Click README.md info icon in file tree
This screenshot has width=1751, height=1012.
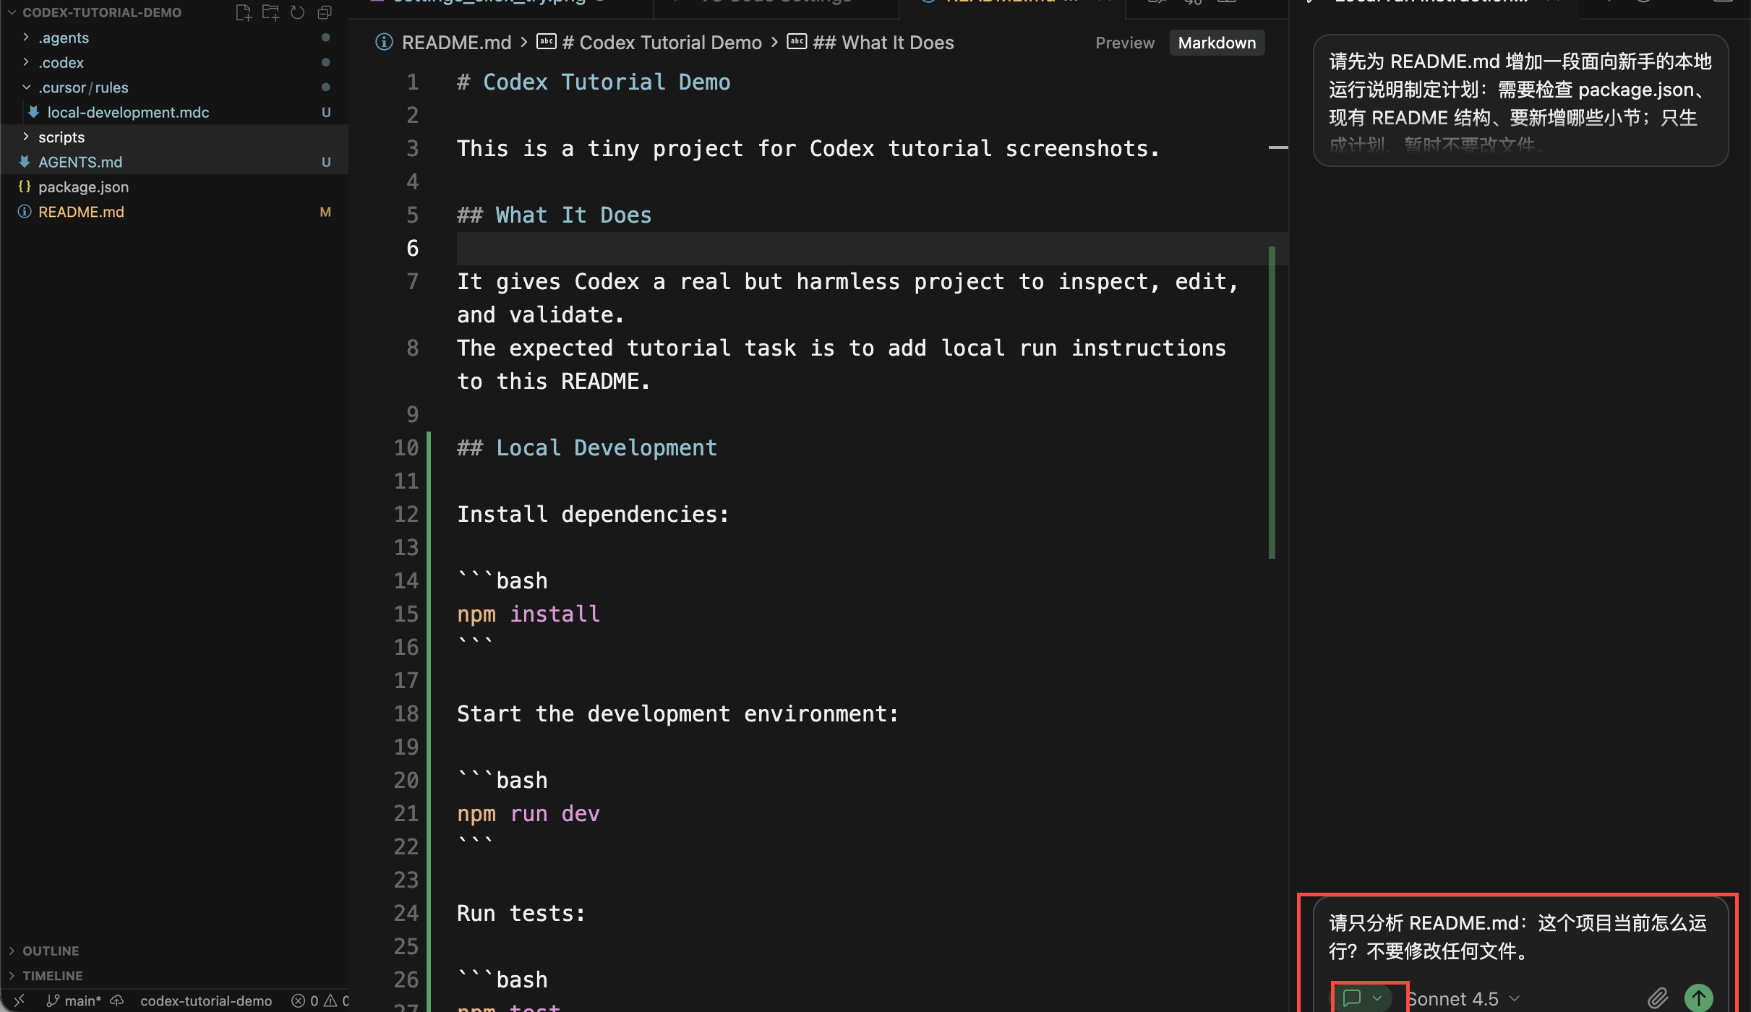[25, 212]
